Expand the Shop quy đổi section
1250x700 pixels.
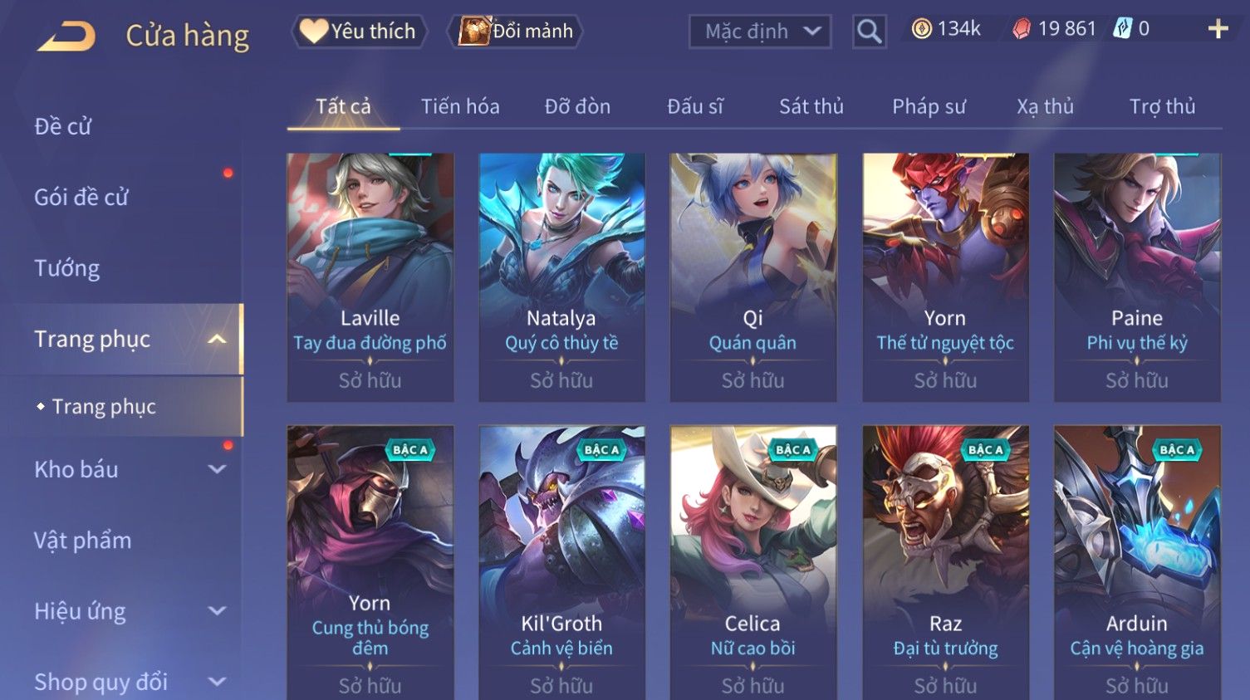pyautogui.click(x=217, y=682)
